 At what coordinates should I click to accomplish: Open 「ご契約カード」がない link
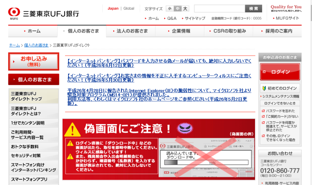[282, 117]
